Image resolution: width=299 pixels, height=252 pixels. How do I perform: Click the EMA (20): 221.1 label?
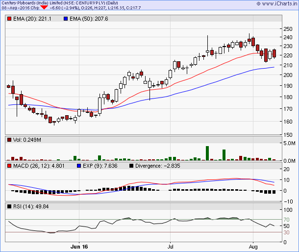[32, 19]
